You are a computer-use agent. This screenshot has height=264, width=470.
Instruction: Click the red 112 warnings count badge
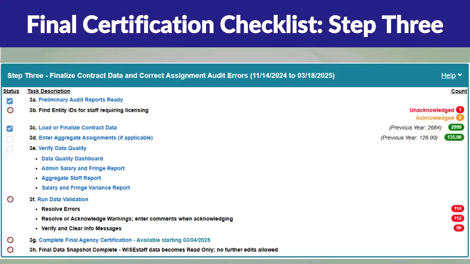pyautogui.click(x=458, y=218)
